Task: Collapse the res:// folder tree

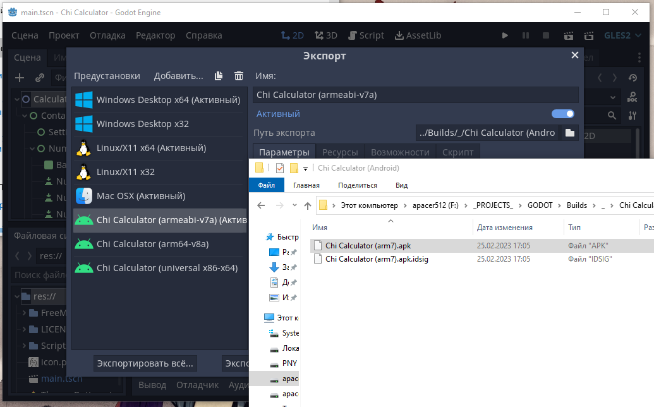Action: coord(17,296)
